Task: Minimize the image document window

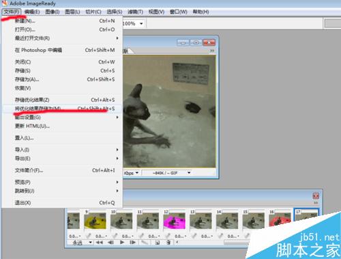Action: click(x=183, y=42)
